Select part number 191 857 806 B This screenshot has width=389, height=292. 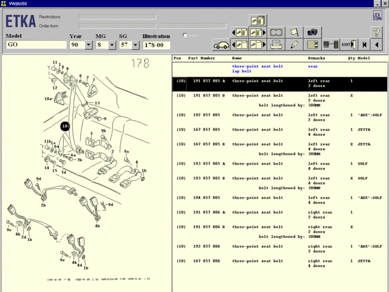[x=209, y=227]
